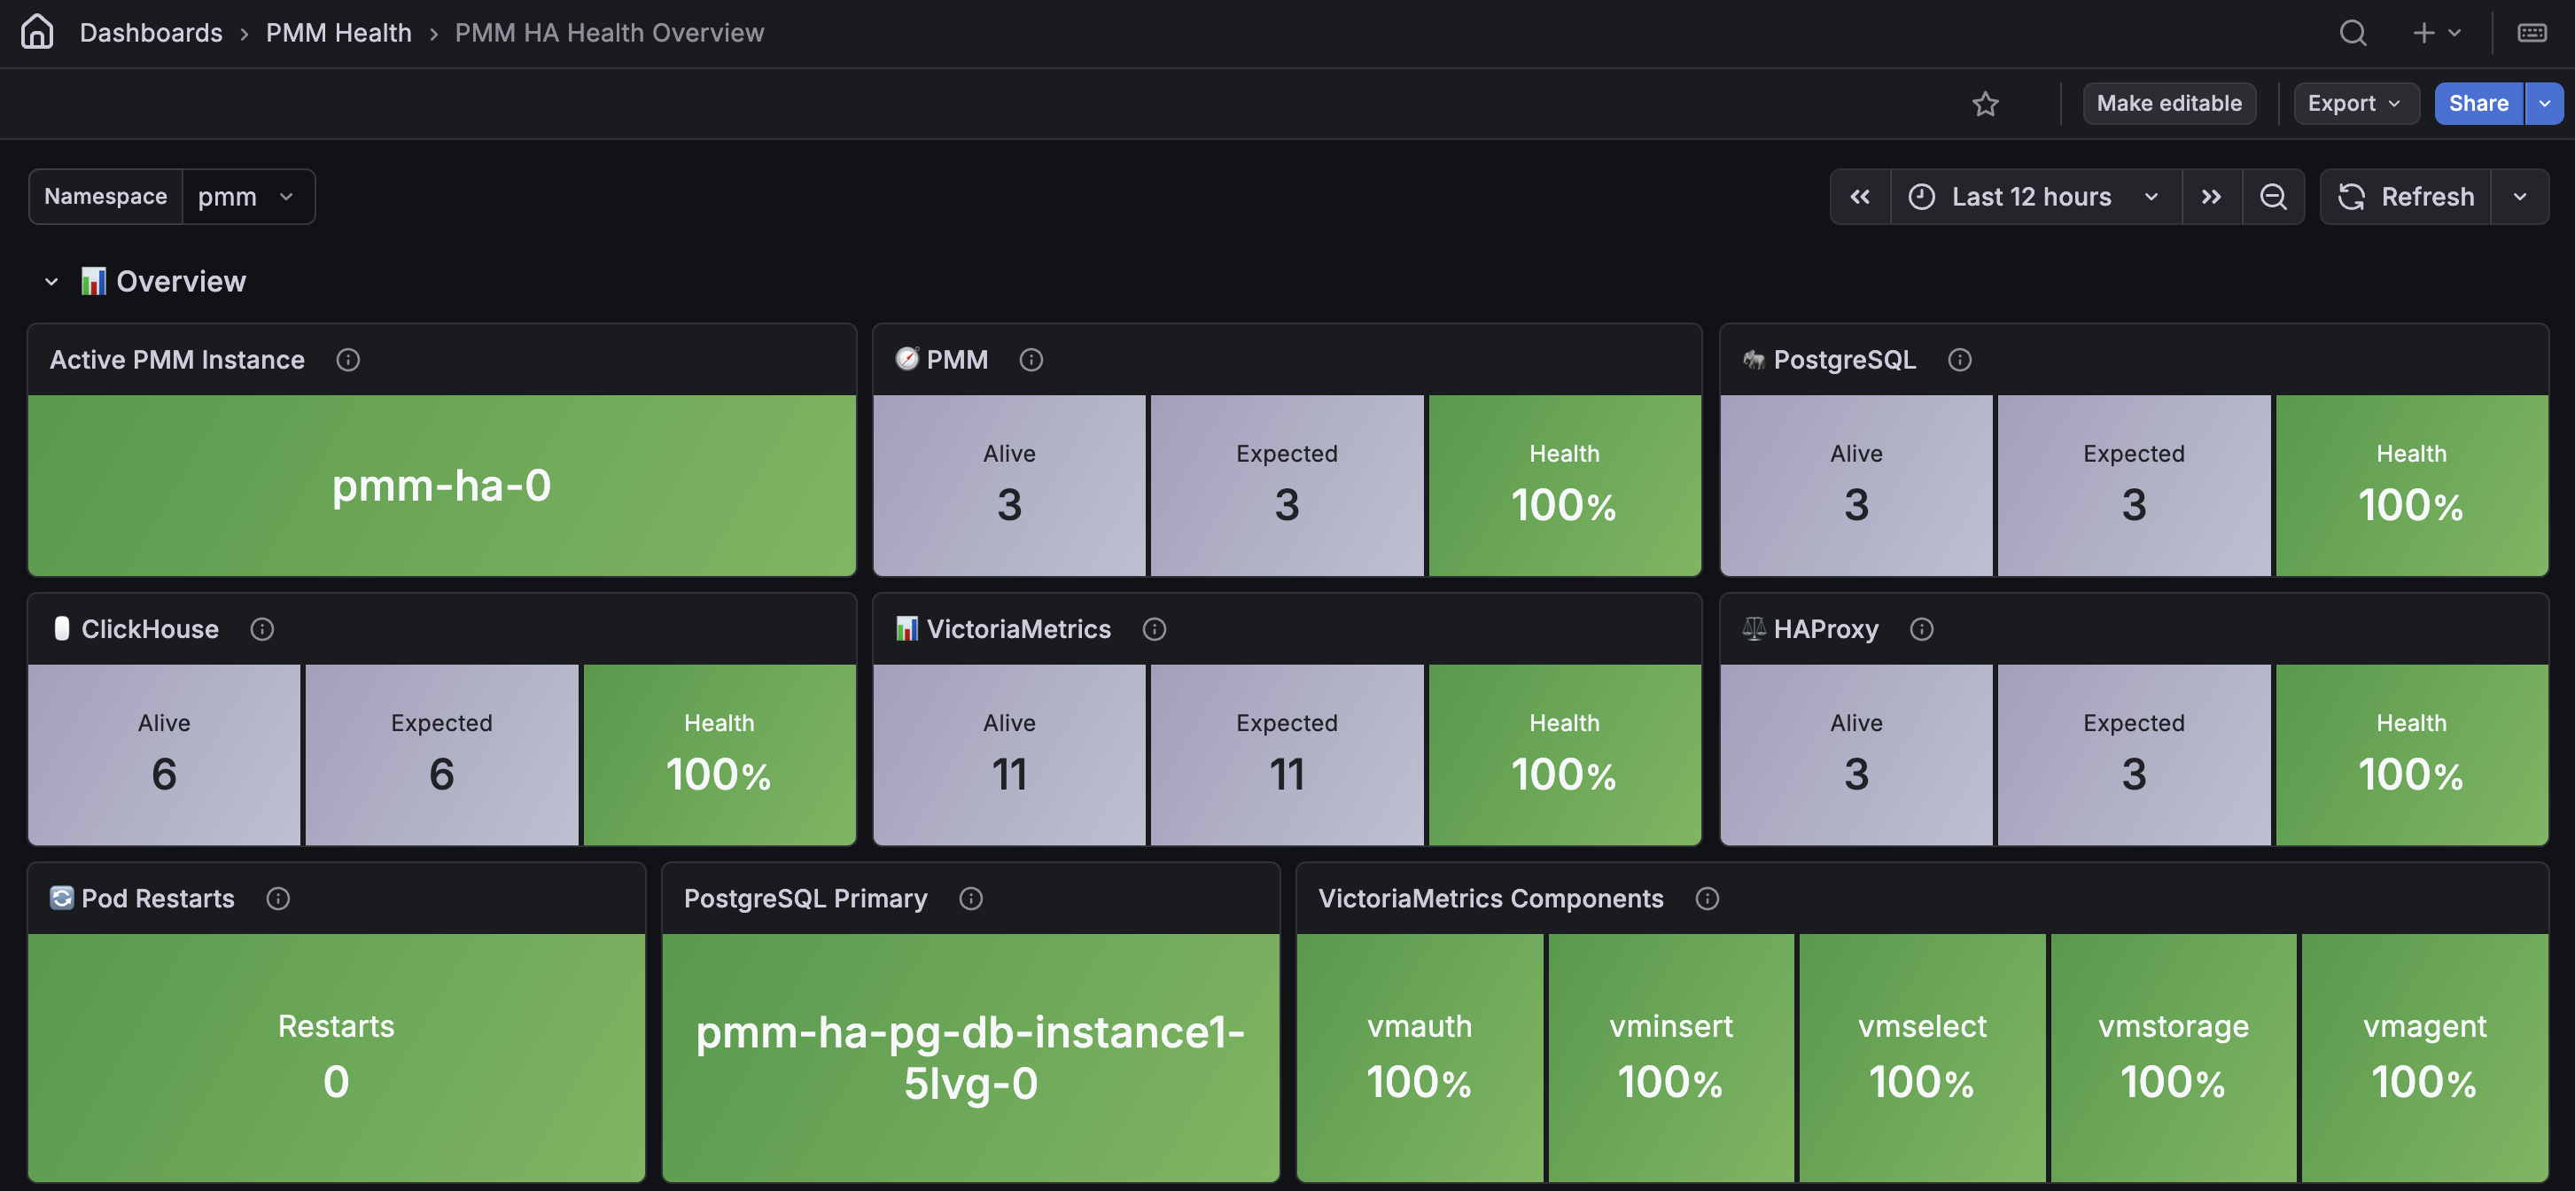Click the vmagent 100% tile

(2425, 1057)
